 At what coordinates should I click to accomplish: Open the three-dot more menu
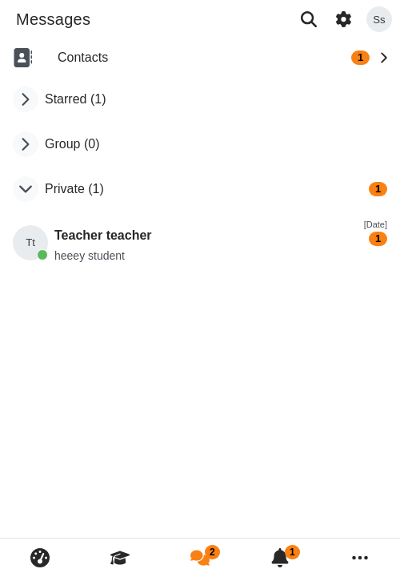click(x=359, y=558)
